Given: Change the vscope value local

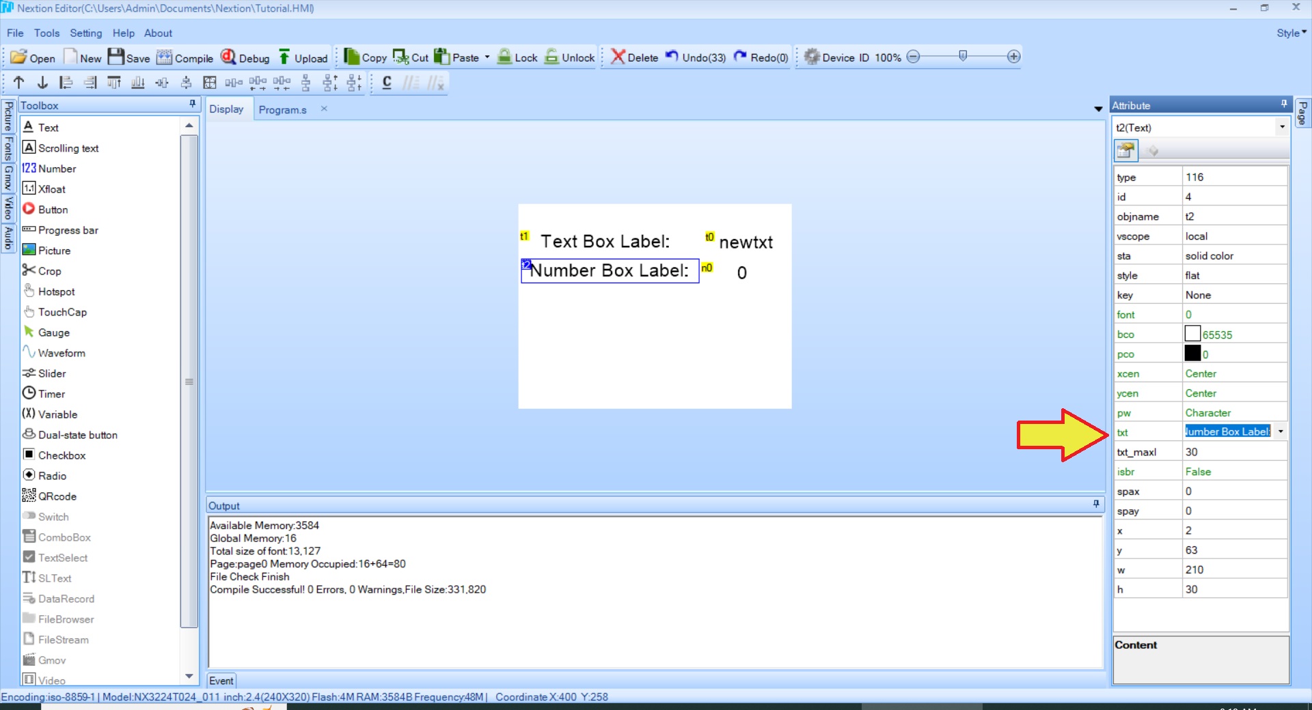Looking at the screenshot, I should click(x=1235, y=236).
